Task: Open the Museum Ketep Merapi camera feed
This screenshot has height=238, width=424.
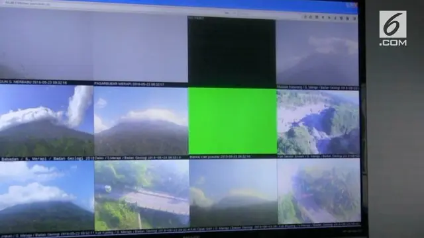Action: click(317, 53)
